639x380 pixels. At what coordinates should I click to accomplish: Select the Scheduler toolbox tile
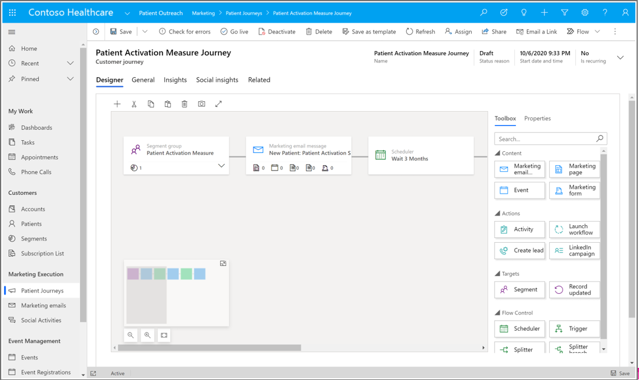520,329
